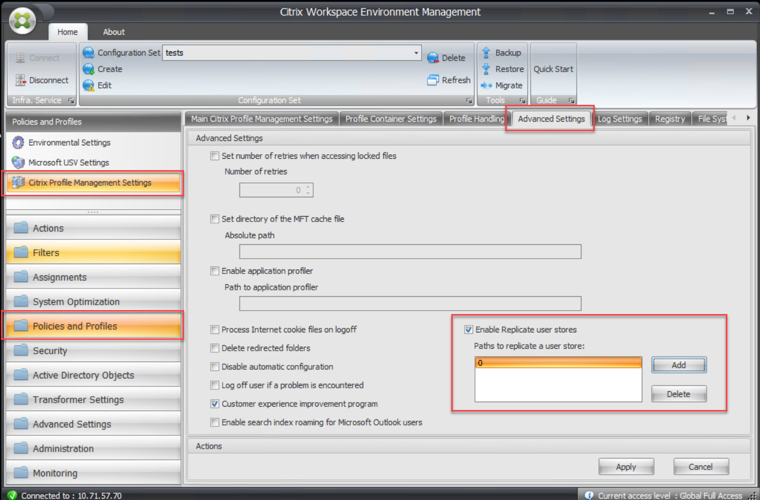Click the Security folder icon
The height and width of the screenshot is (500, 760).
(21, 350)
